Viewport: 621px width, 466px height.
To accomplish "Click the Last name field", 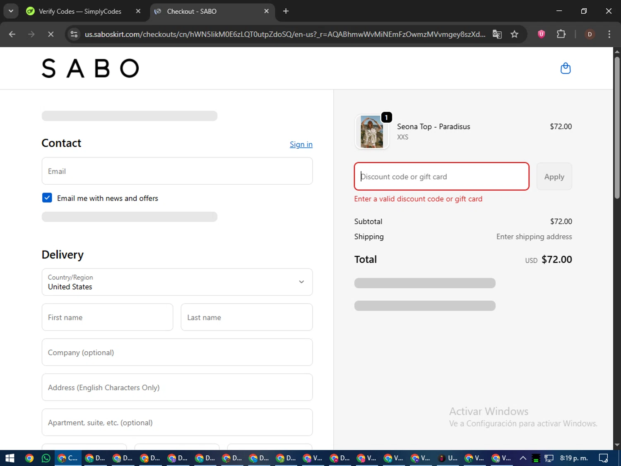I will tap(247, 317).
